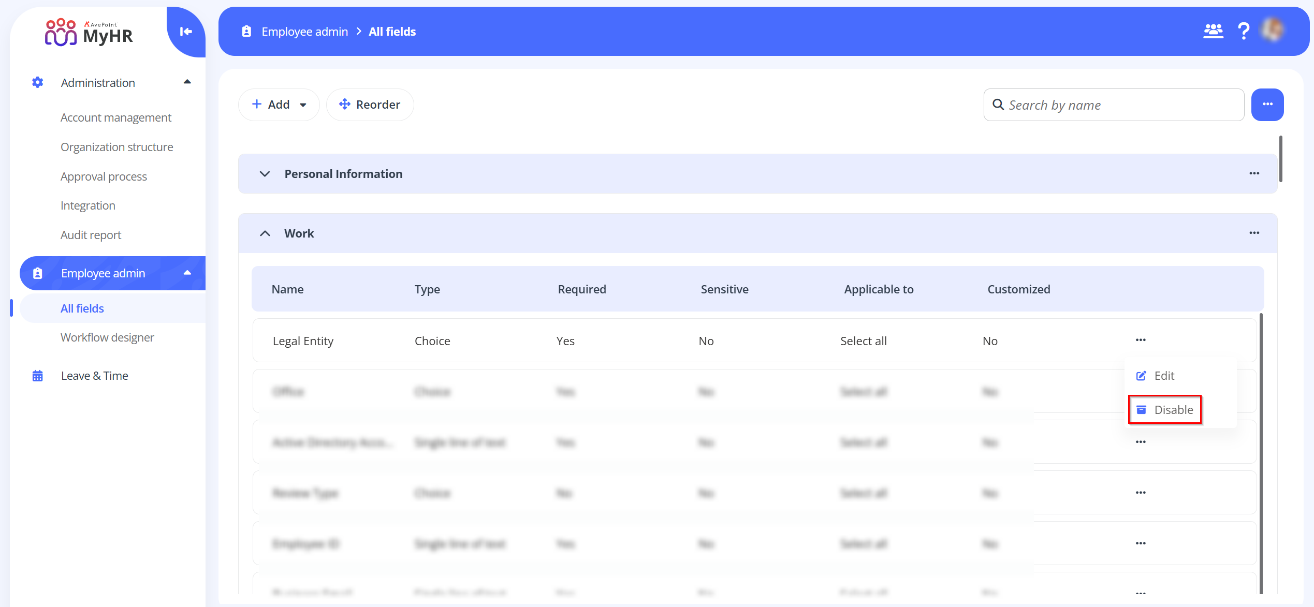1314x607 pixels.
Task: Click the page vertical scrollbar near top
Action: 1281,159
